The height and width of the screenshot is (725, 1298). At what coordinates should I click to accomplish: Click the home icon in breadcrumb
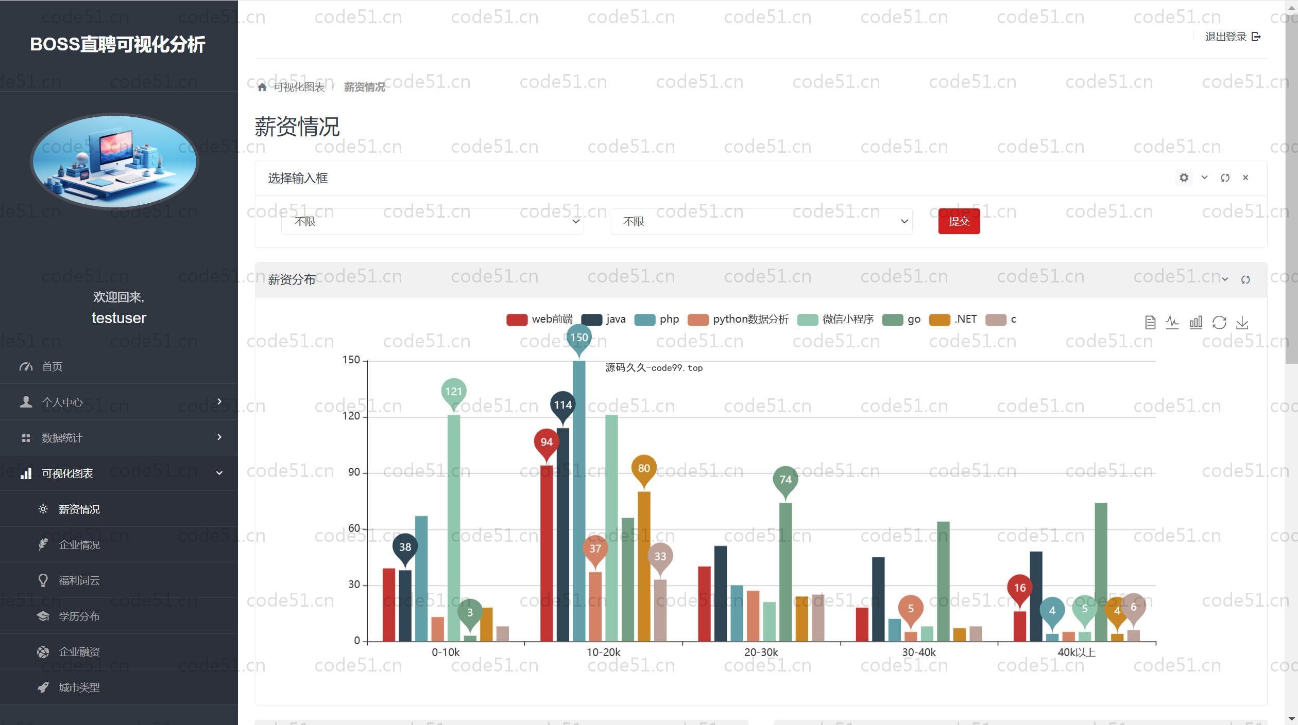pyautogui.click(x=262, y=87)
